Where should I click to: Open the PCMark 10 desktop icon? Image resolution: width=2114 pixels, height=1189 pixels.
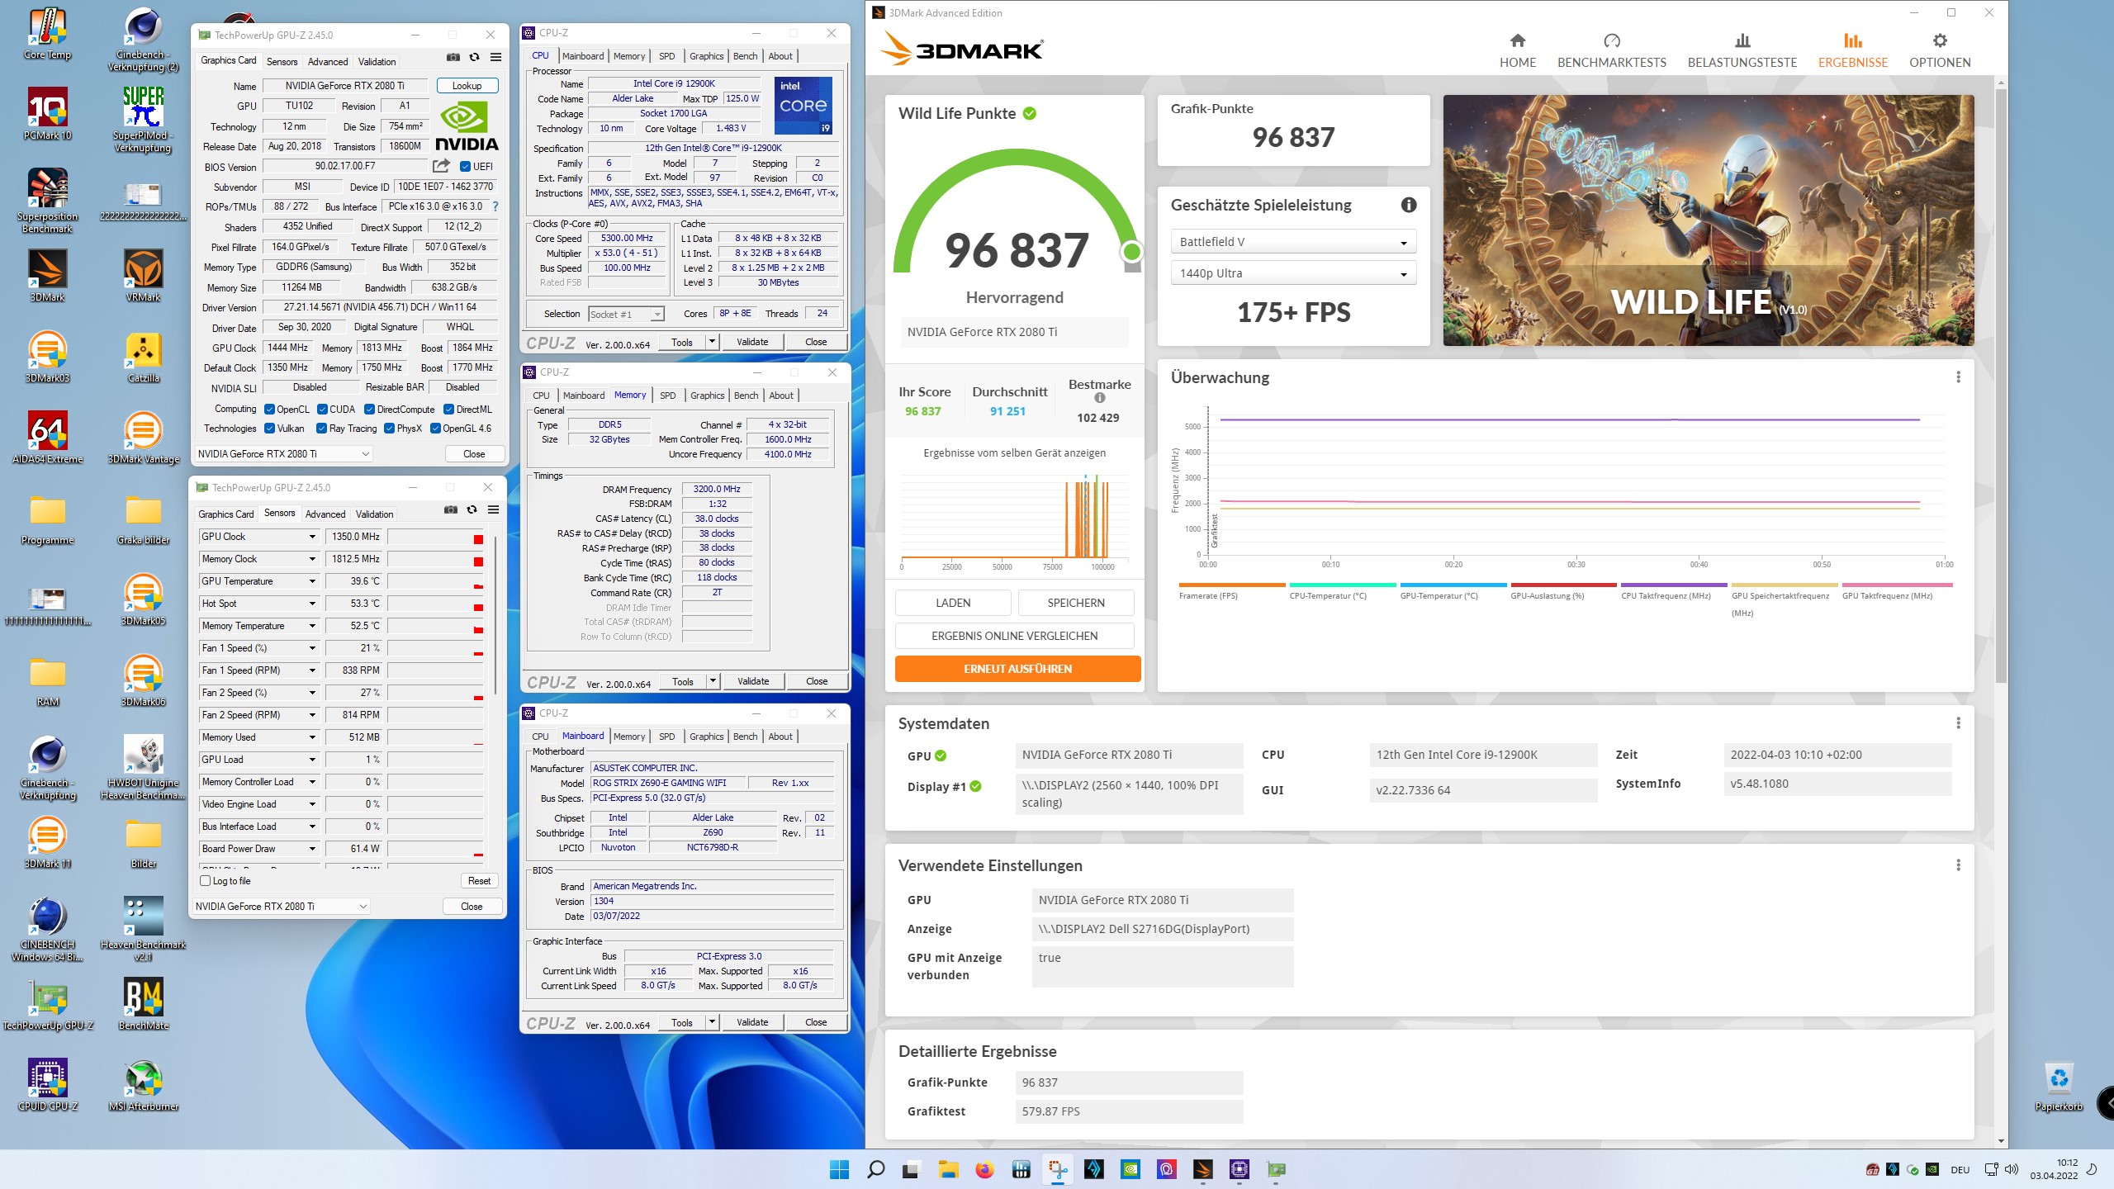tap(47, 114)
